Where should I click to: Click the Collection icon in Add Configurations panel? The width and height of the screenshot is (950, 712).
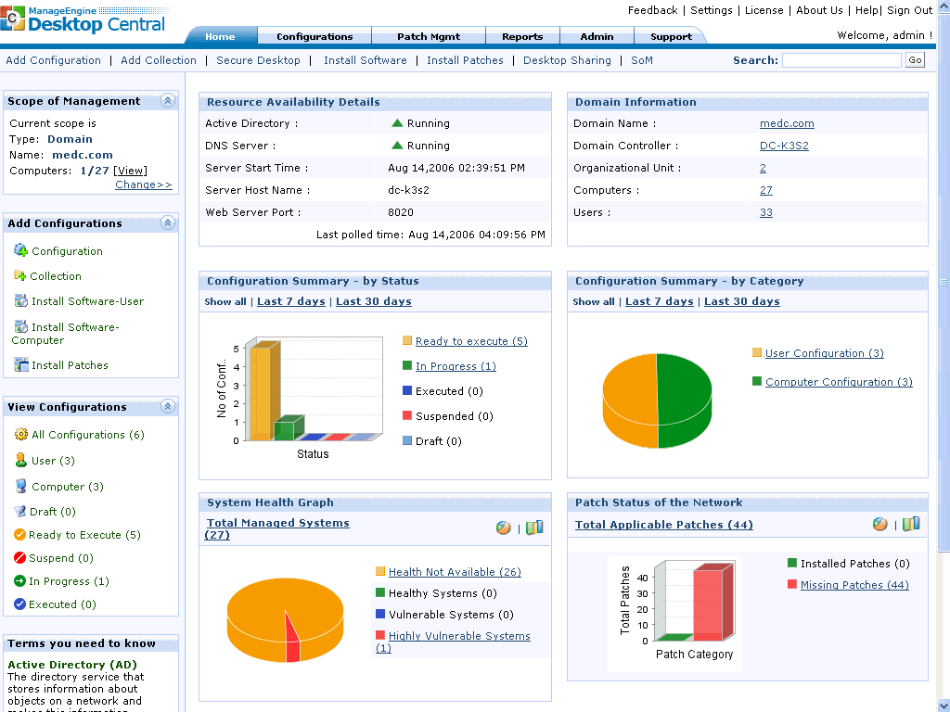pyautogui.click(x=19, y=275)
